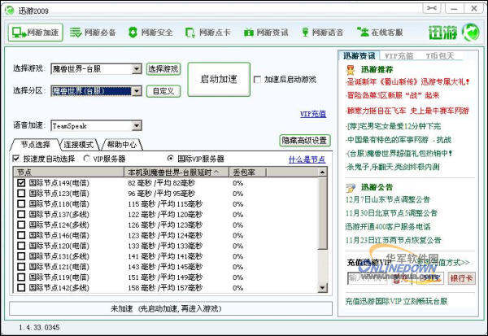This screenshot has height=336, width=488.
Task: Open the 什么是节点 link
Action: pos(307,159)
